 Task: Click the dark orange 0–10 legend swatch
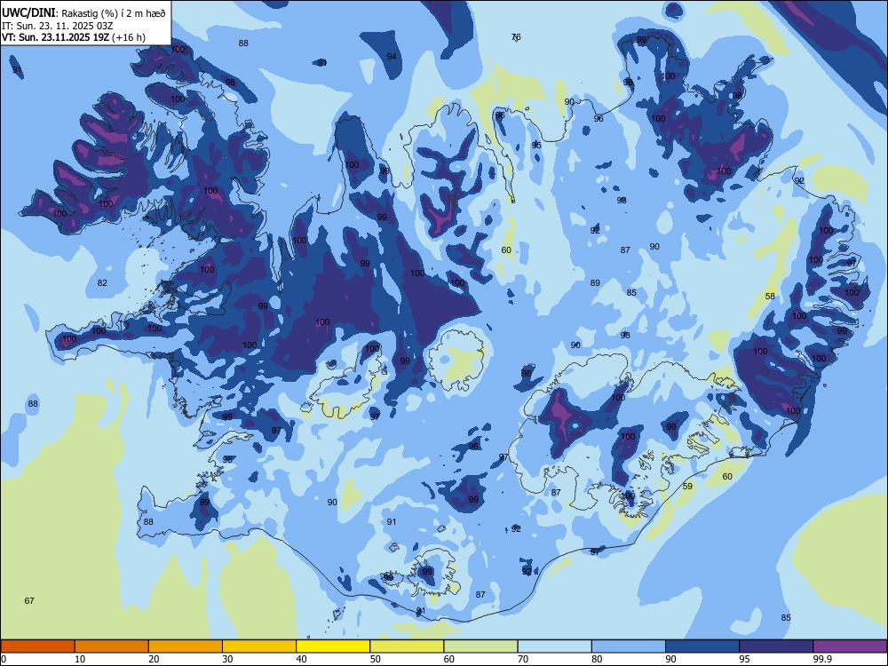pos(37,646)
